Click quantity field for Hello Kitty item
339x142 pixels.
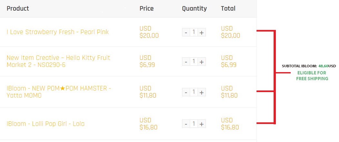click(194, 62)
